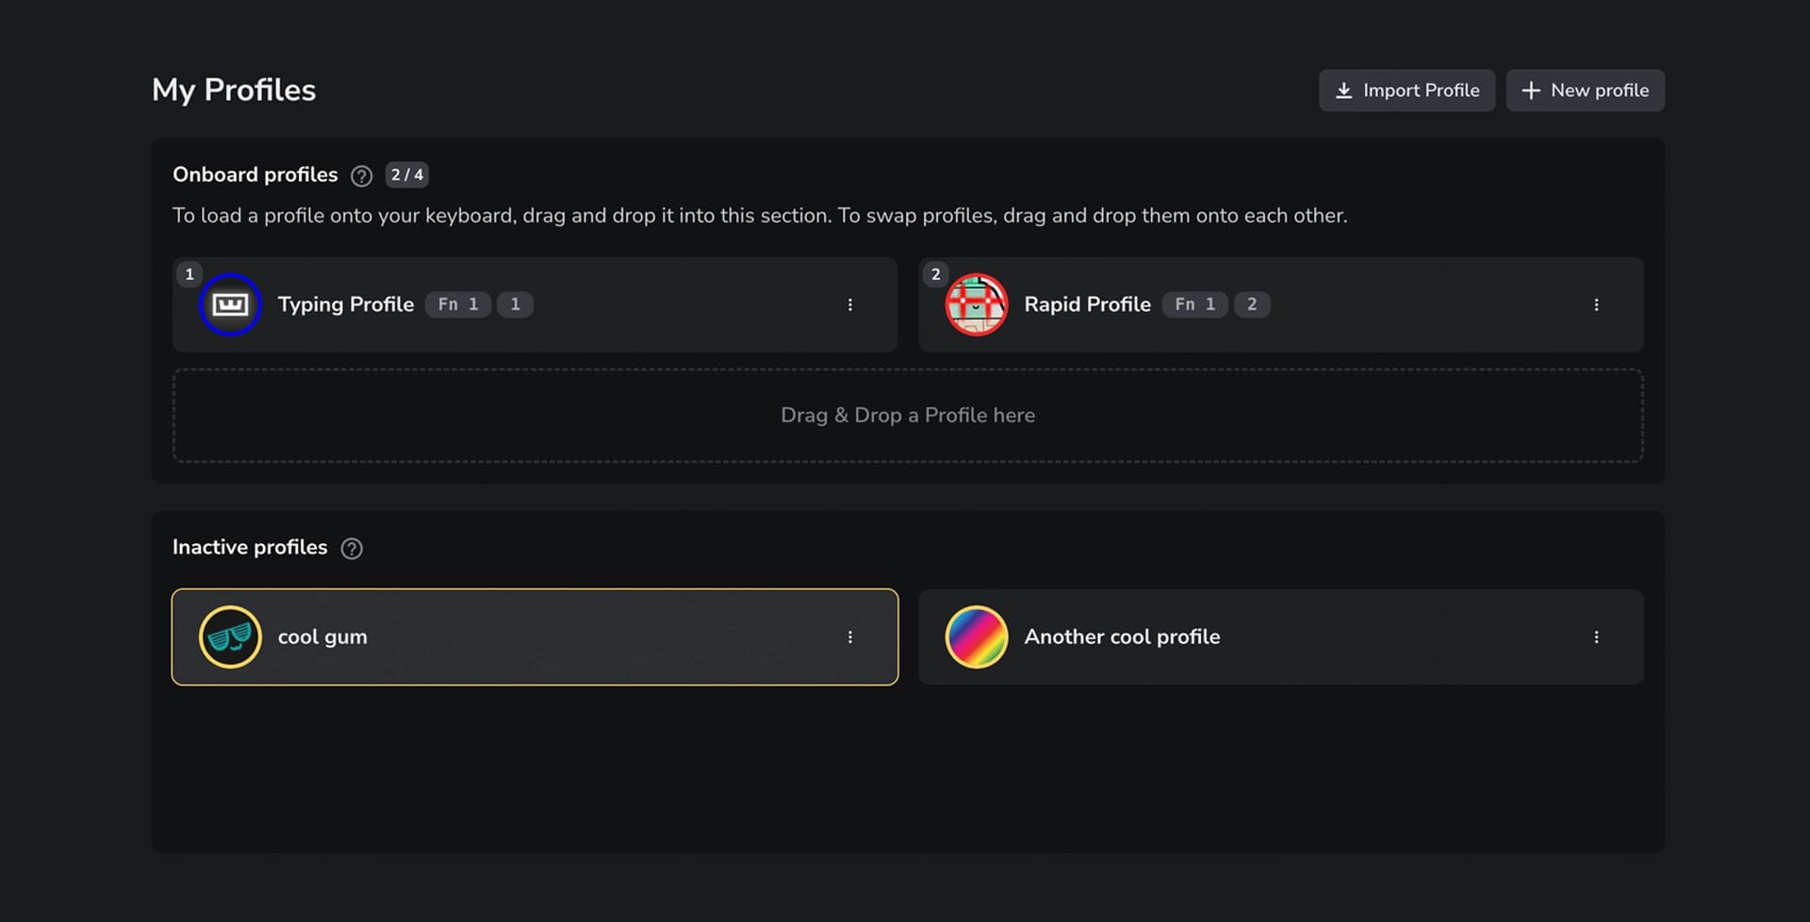Click the Rapid Profile avatar icon
The image size is (1810, 922).
(x=977, y=305)
